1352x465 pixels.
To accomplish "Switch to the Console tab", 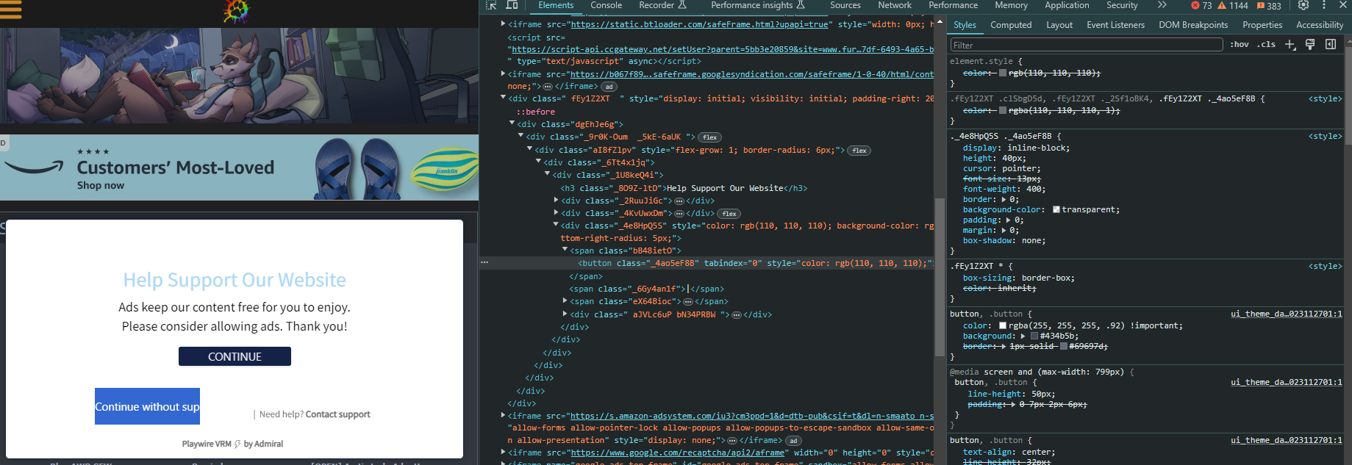I will tap(606, 5).
